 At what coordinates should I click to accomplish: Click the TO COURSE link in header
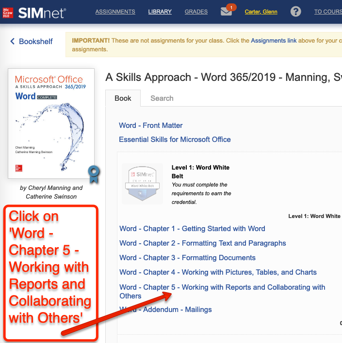[x=328, y=12]
